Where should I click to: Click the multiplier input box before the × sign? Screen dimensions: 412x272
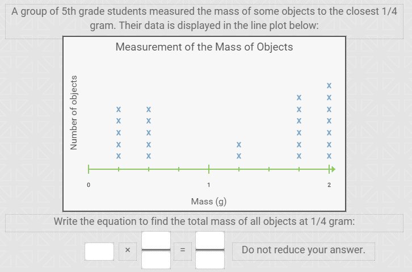click(99, 252)
